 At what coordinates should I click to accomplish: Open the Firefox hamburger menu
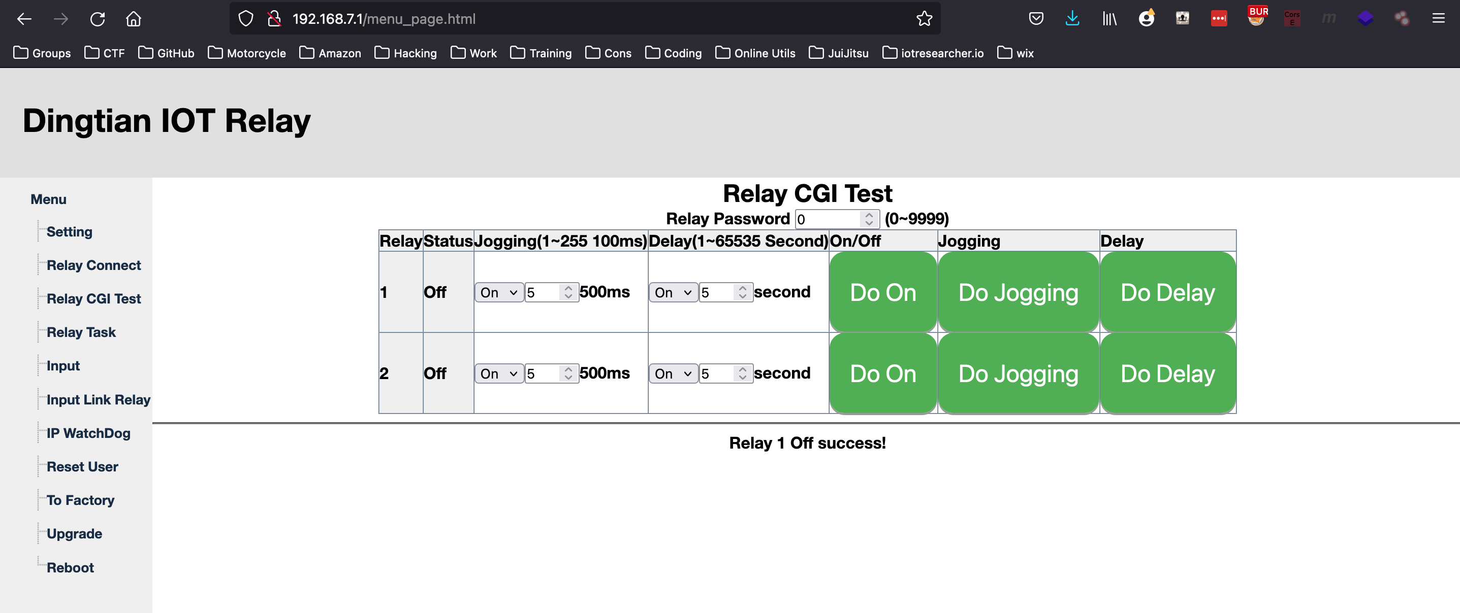pos(1438,19)
